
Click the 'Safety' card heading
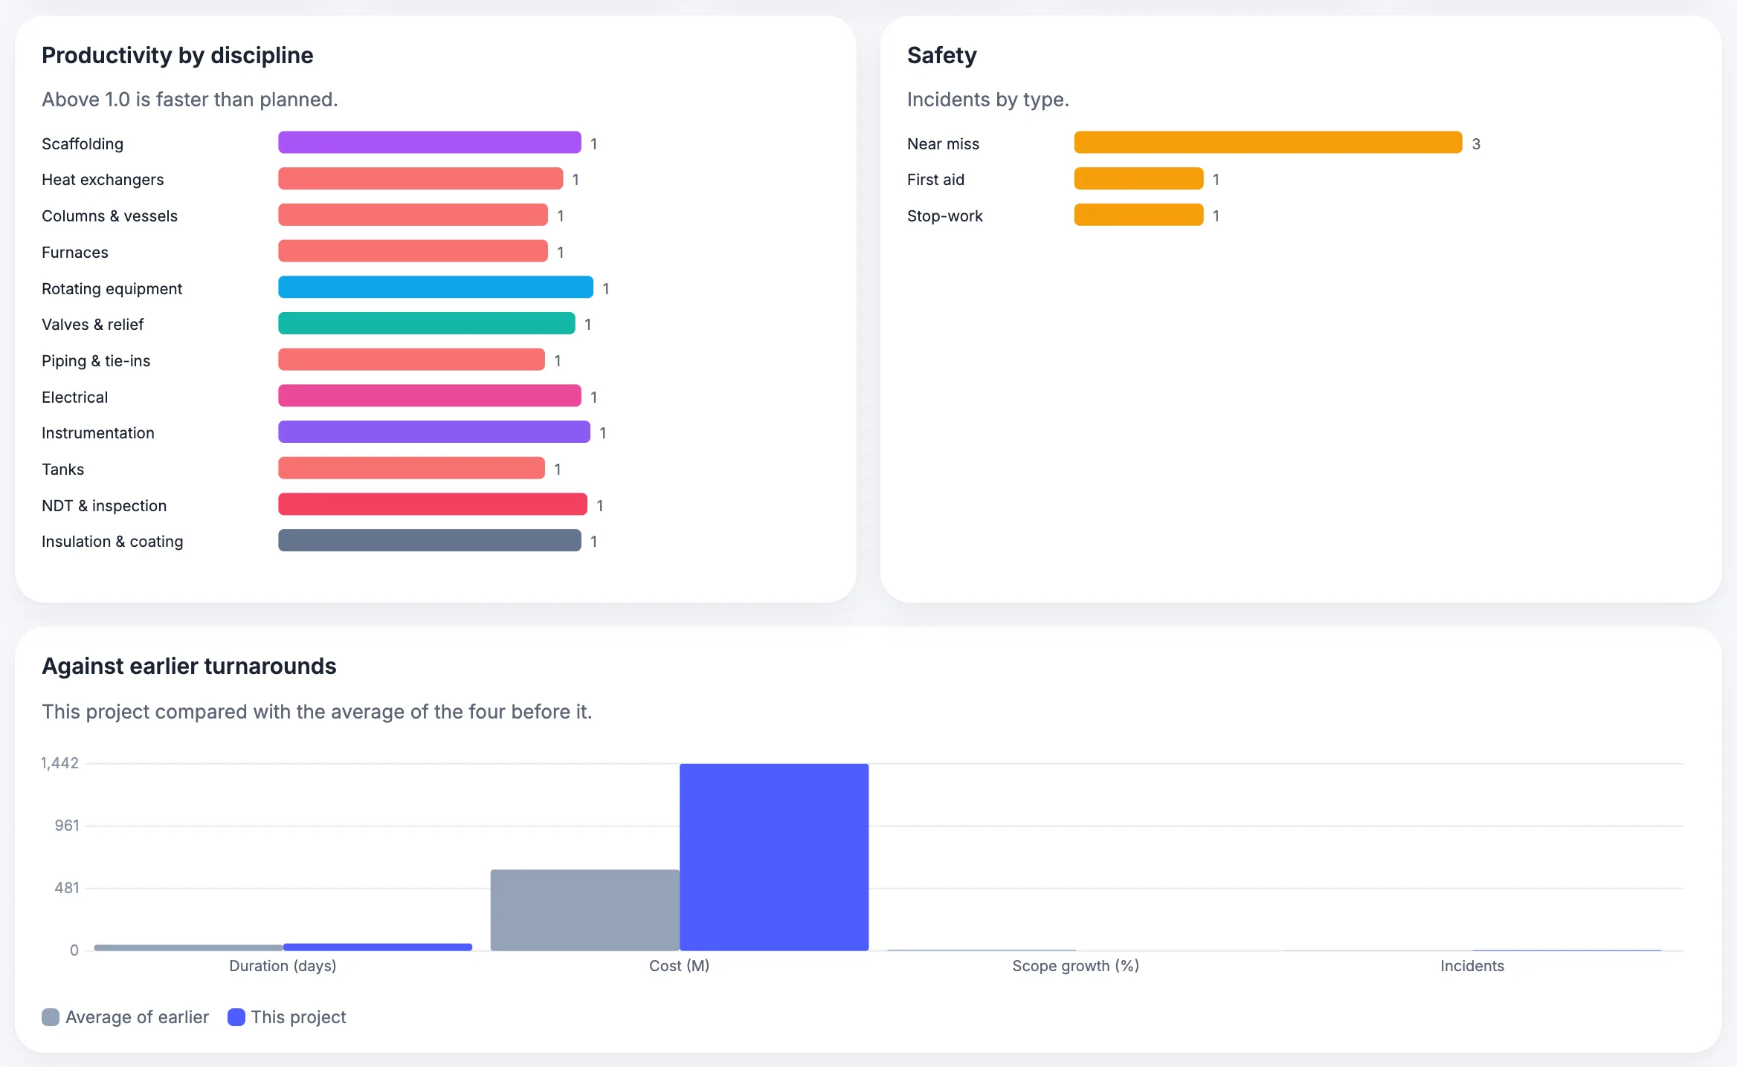click(942, 55)
